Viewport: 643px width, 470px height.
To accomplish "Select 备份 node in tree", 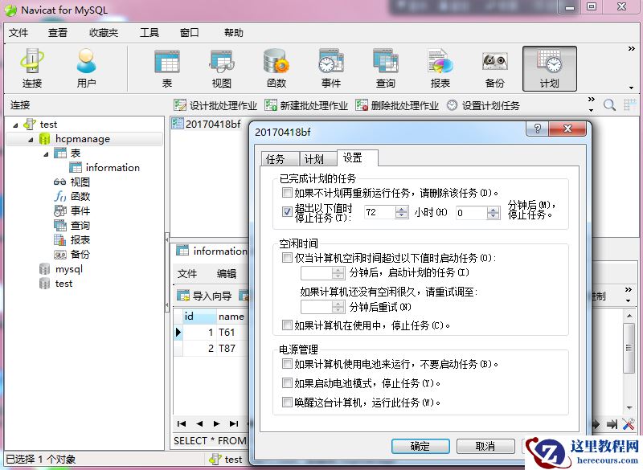I will pos(72,254).
